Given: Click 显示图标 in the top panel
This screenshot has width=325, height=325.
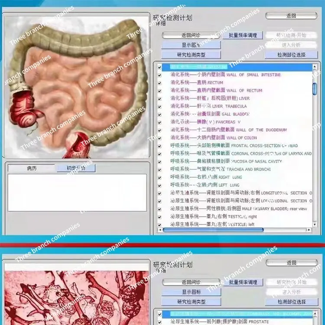Looking at the screenshot, I should [191, 45].
